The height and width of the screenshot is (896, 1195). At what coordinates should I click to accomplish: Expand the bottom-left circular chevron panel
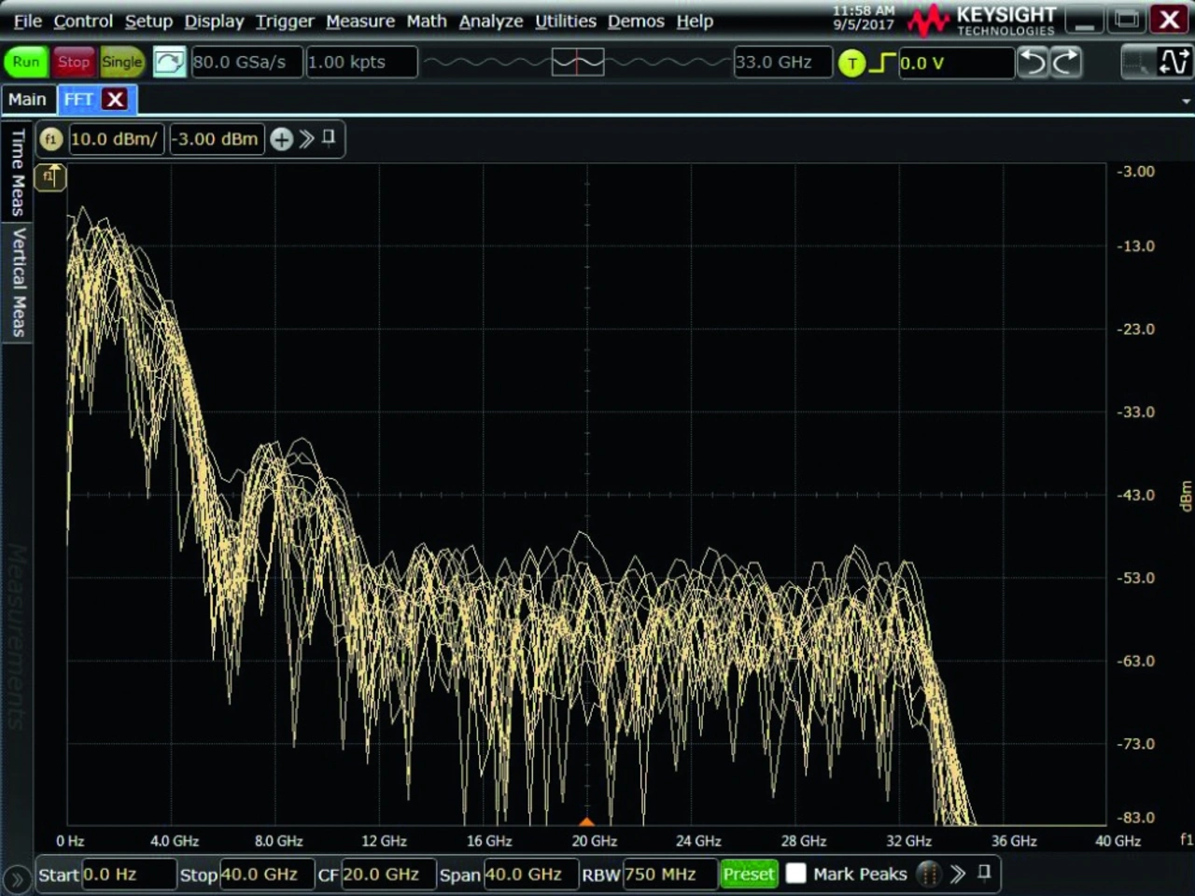click(16, 879)
